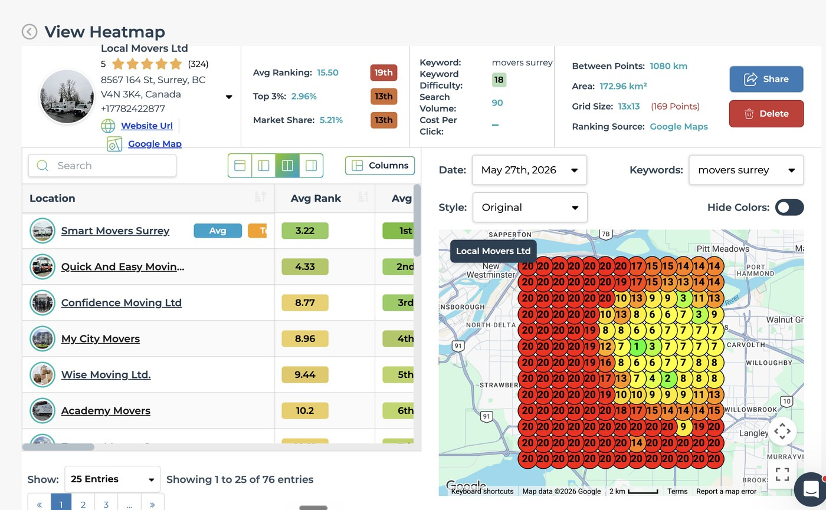Select the right-narrow split layout icon
This screenshot has width=826, height=510.
(311, 166)
